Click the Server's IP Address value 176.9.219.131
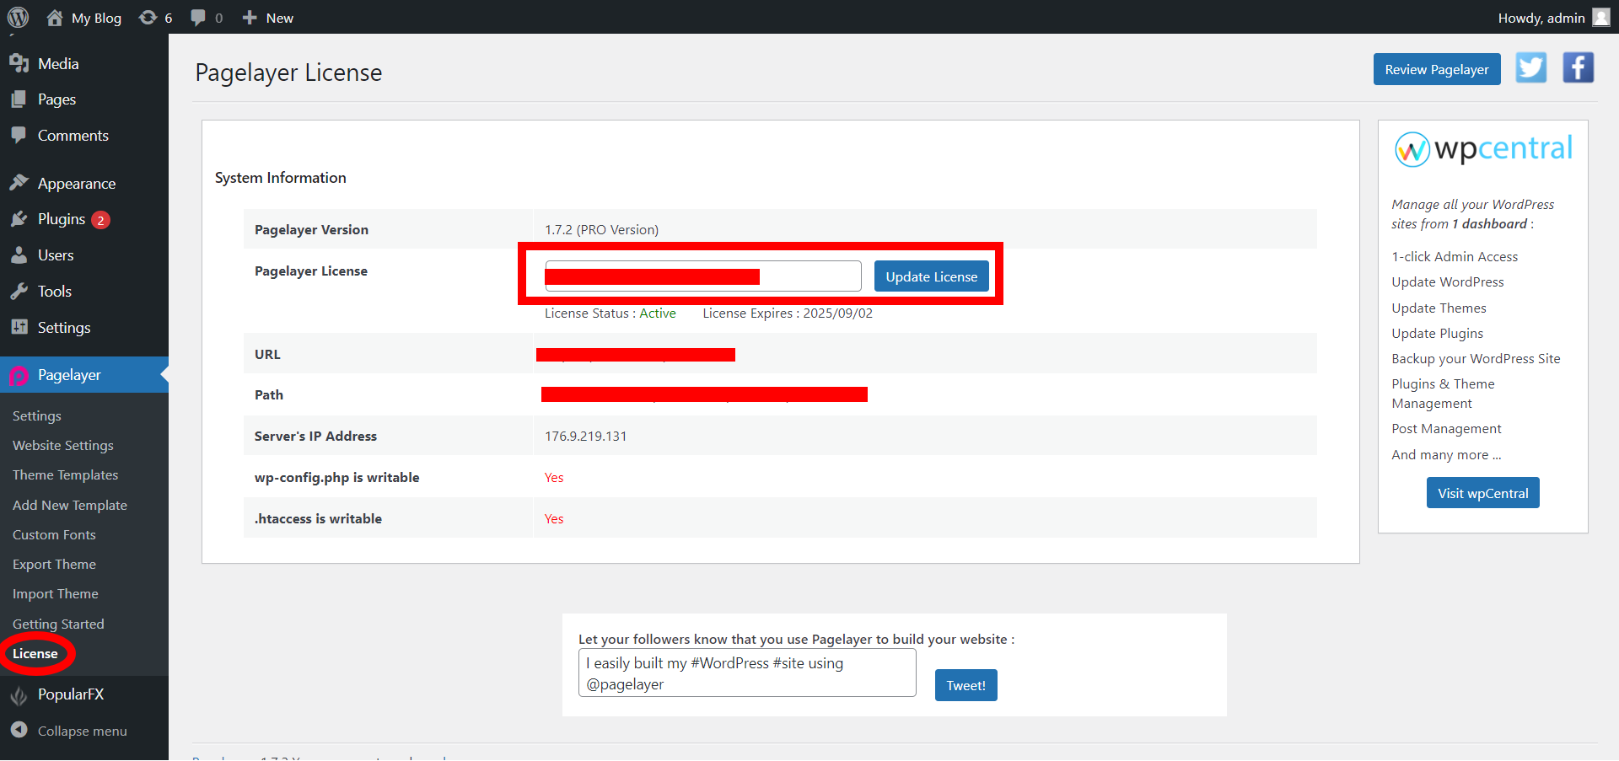 click(x=585, y=437)
